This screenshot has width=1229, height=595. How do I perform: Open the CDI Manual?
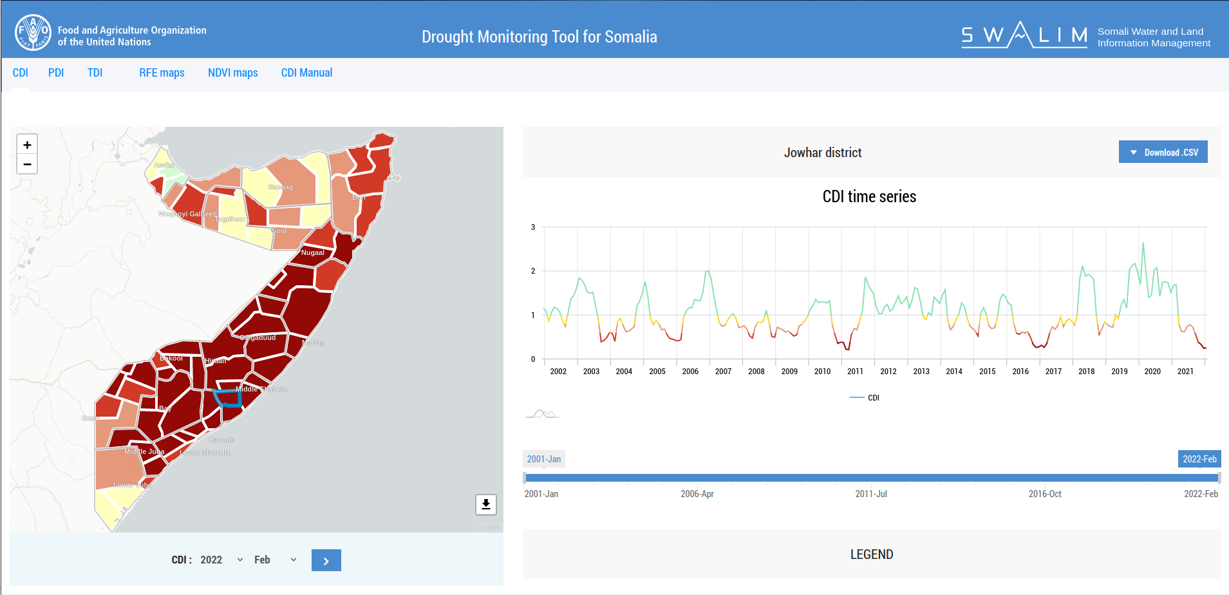pos(306,73)
